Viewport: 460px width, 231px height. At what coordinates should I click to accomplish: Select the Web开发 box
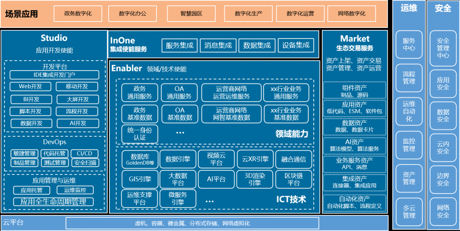pyautogui.click(x=30, y=87)
